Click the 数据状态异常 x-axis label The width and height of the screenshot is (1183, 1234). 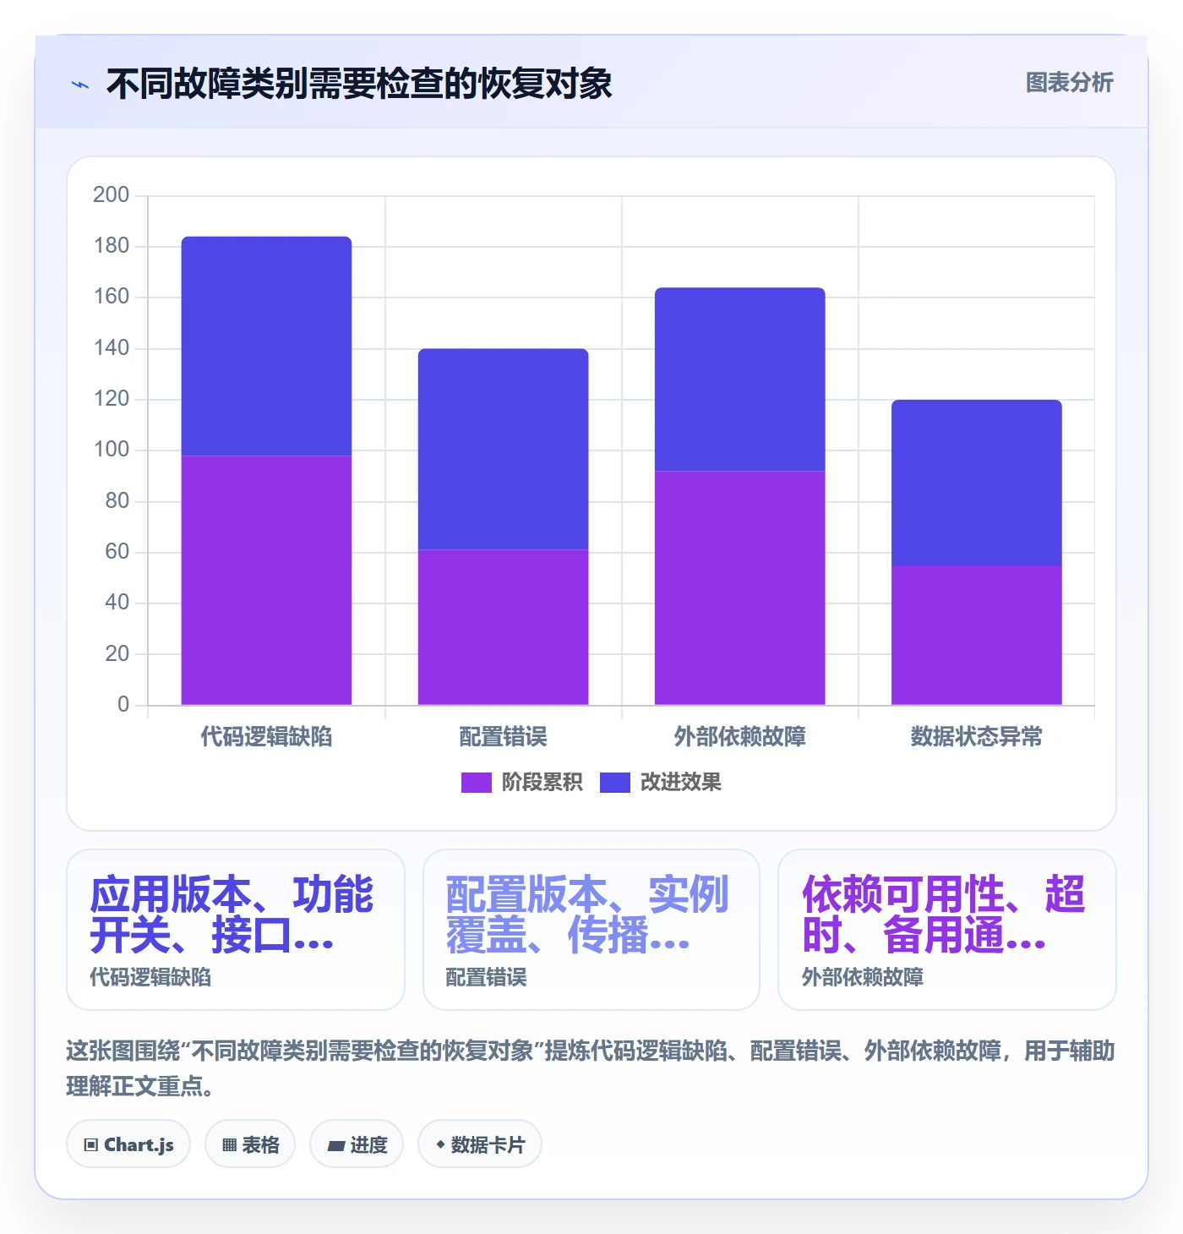(x=976, y=737)
